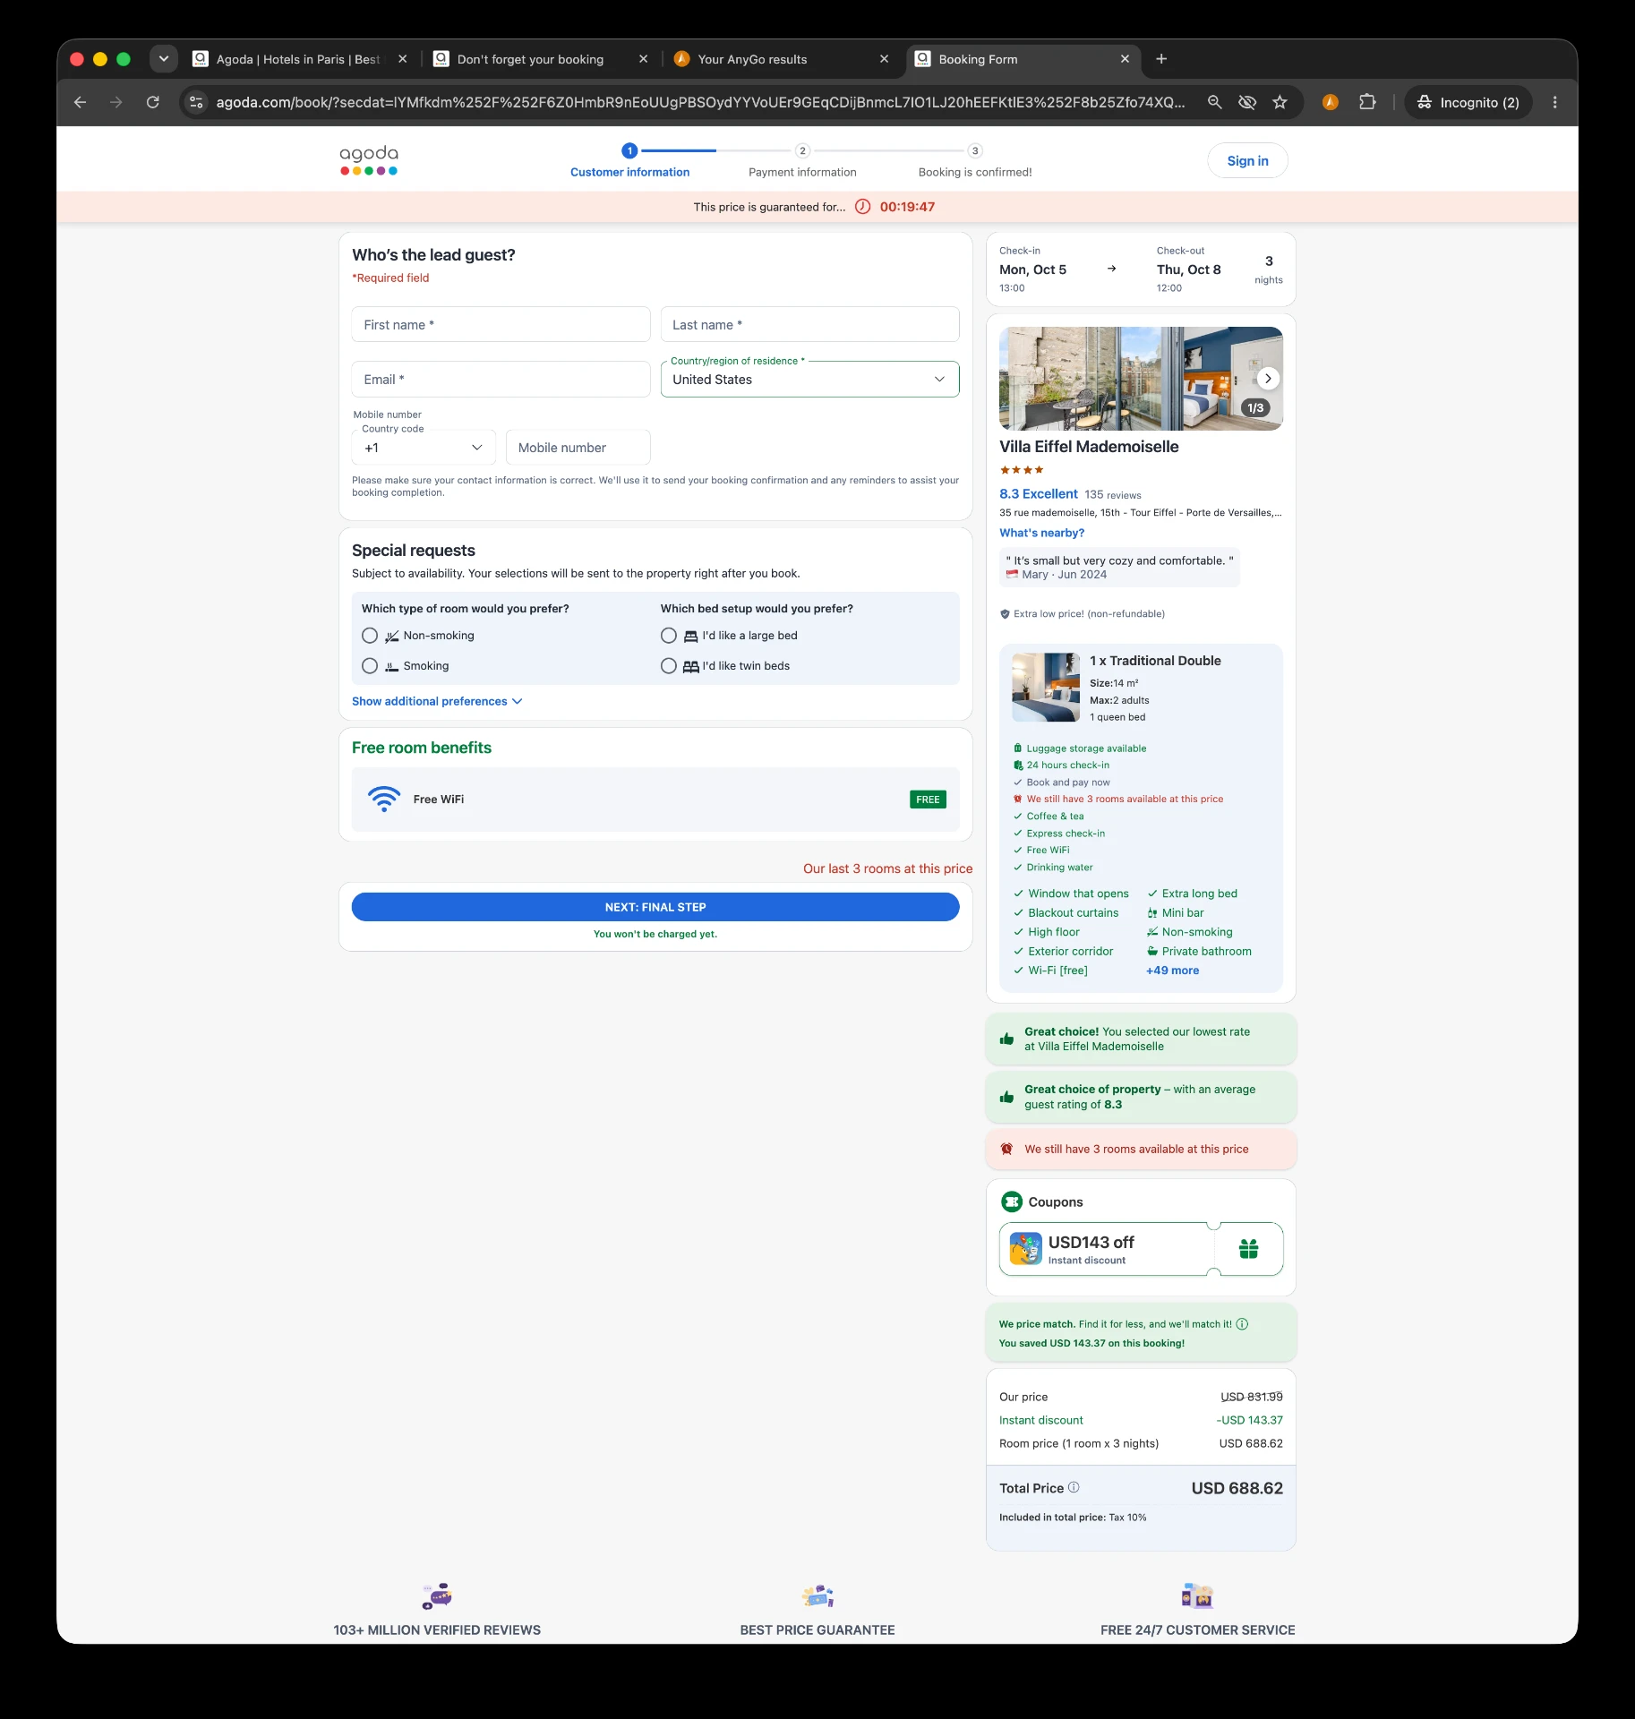Bookmark this page with the star icon
This screenshot has width=1635, height=1719.
(x=1280, y=102)
